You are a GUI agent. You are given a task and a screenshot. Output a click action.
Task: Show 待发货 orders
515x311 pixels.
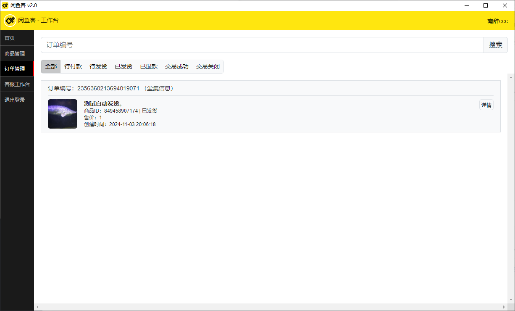98,66
